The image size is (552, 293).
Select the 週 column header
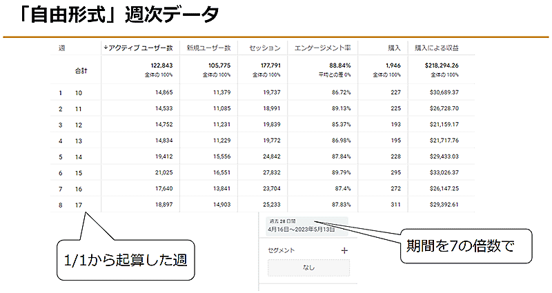[x=62, y=48]
